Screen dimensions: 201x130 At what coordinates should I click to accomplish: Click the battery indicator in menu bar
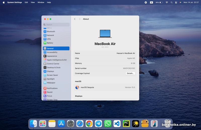(x=159, y=2)
